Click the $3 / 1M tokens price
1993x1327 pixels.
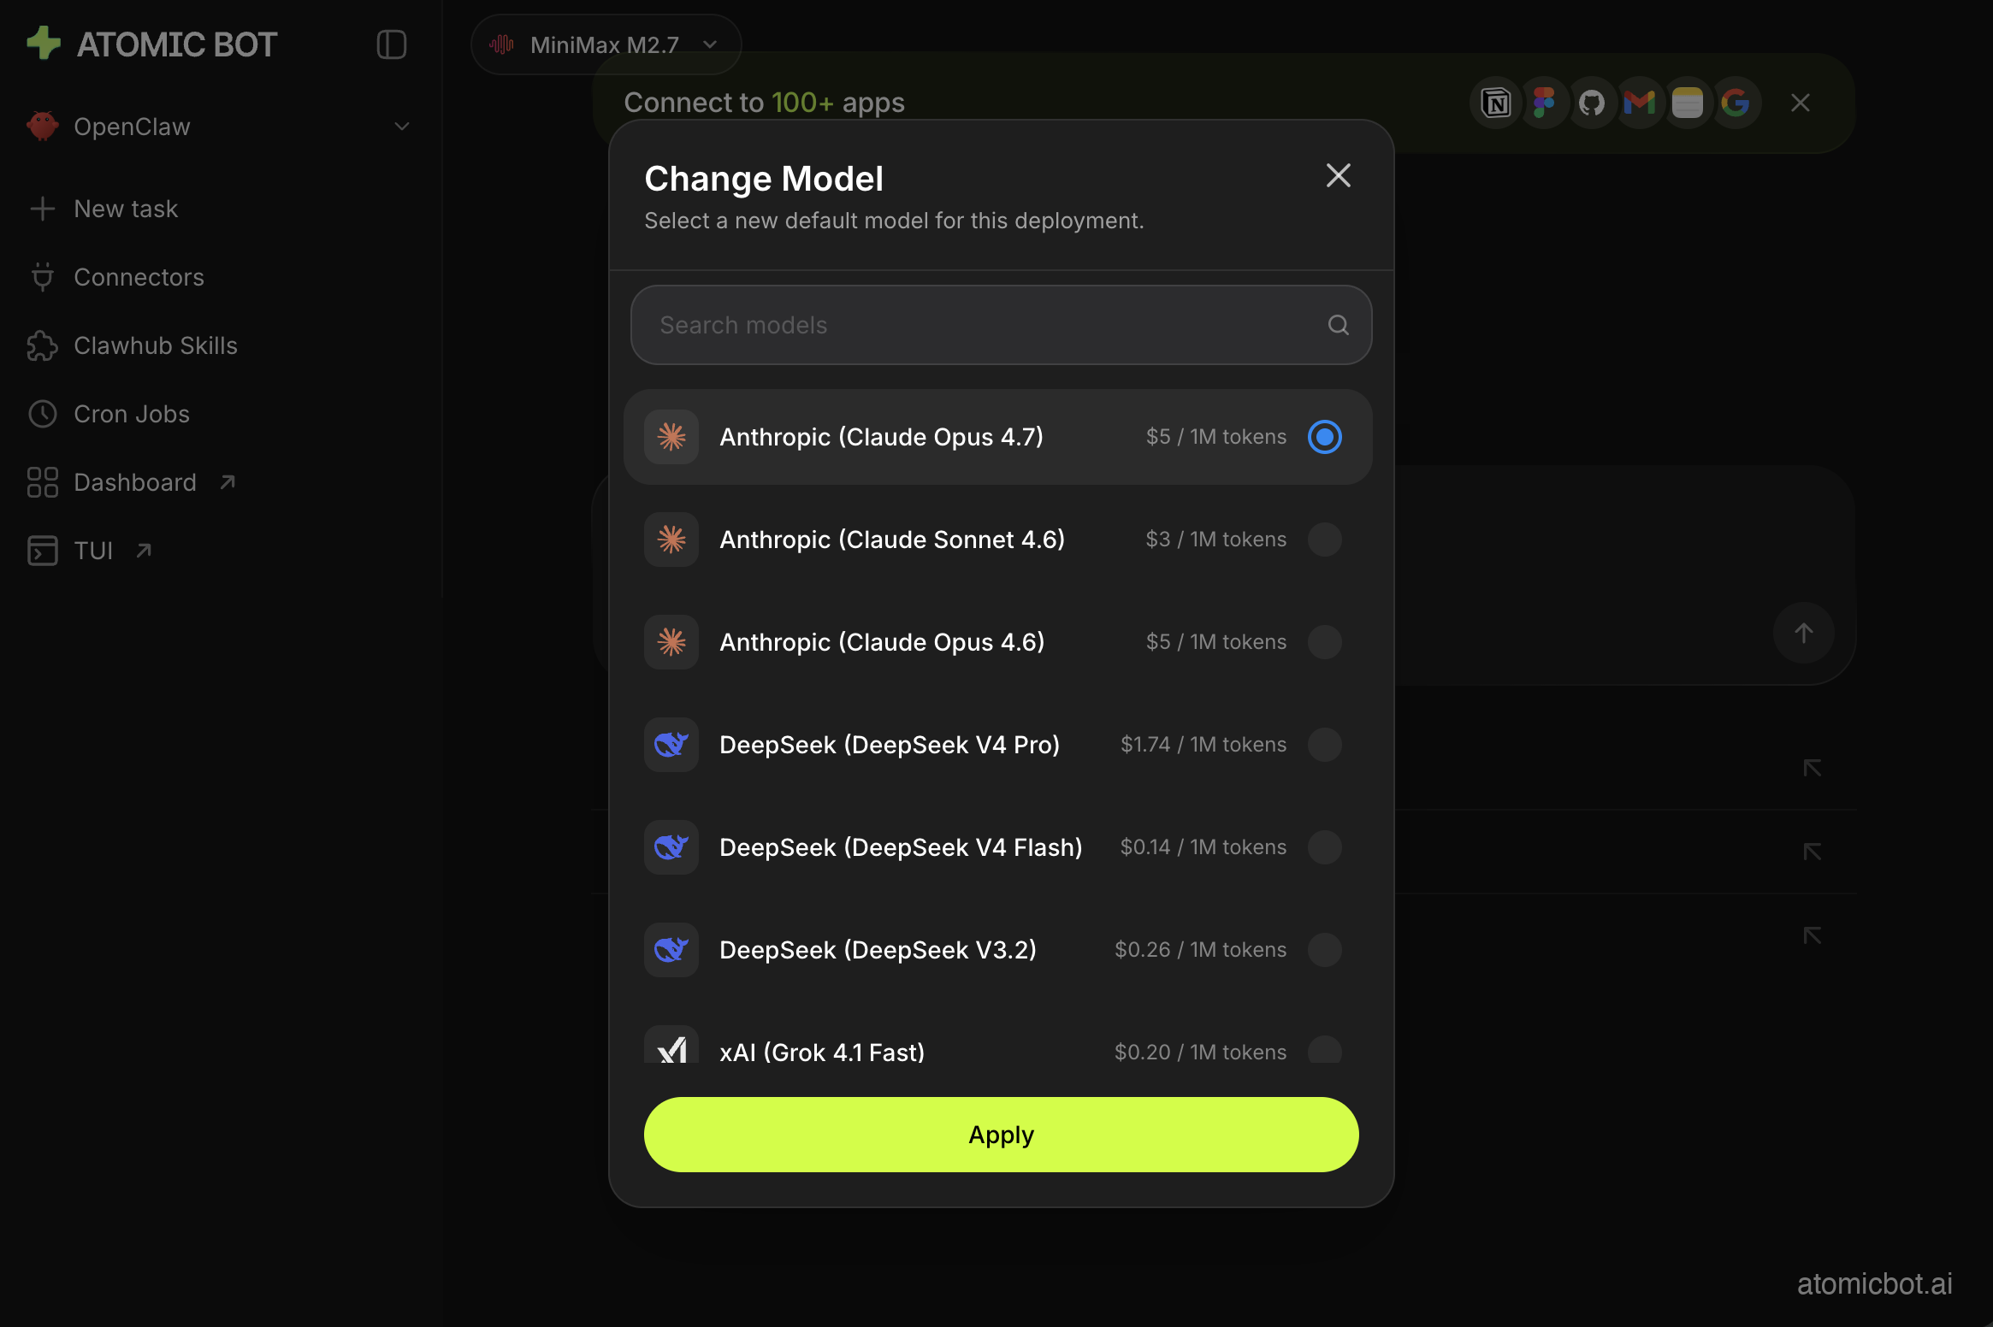click(1215, 540)
